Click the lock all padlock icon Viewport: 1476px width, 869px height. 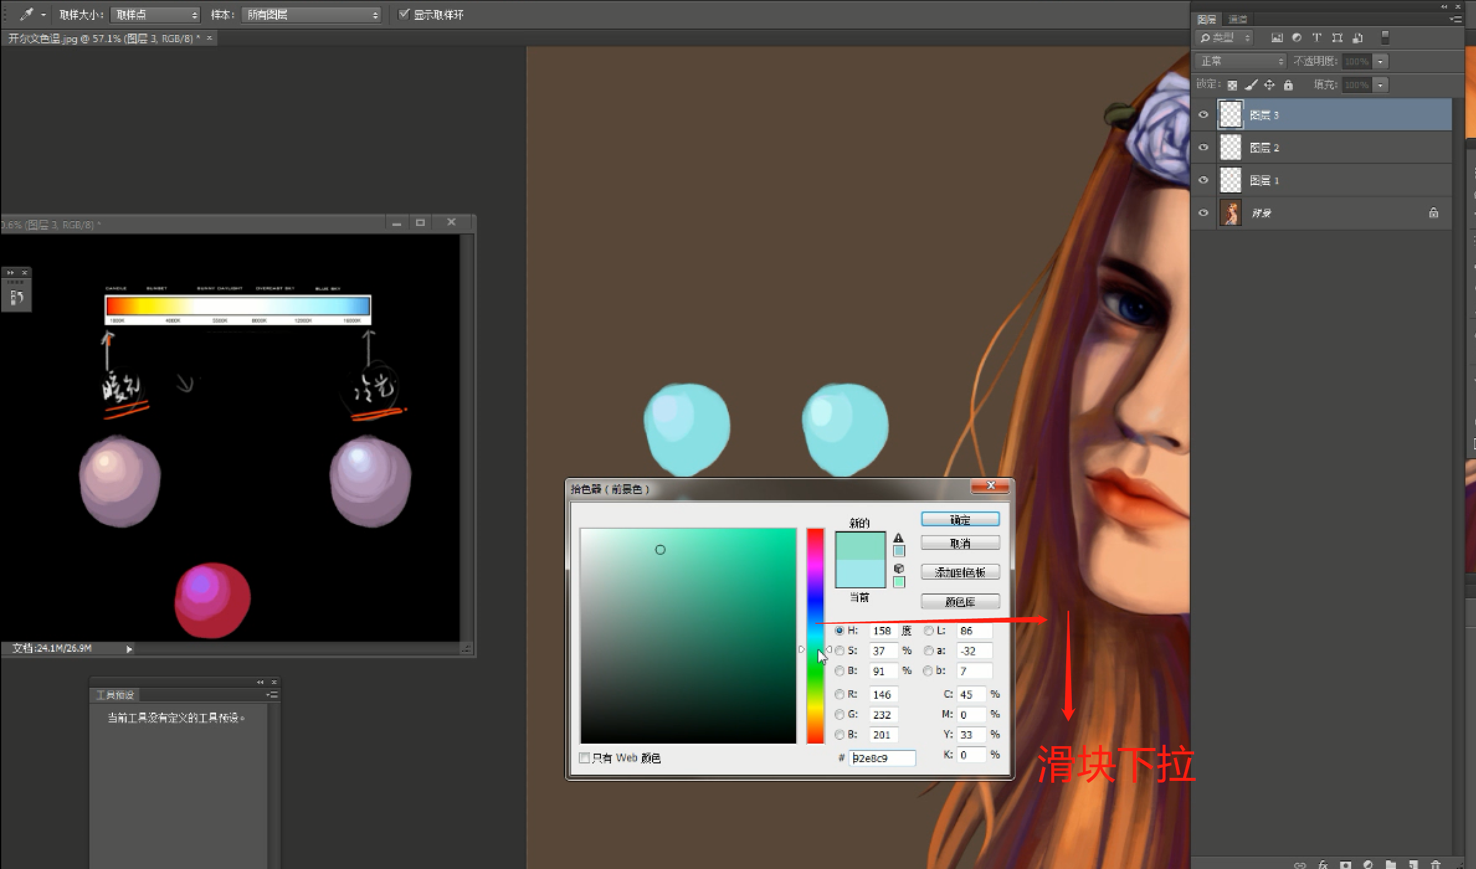(1288, 85)
